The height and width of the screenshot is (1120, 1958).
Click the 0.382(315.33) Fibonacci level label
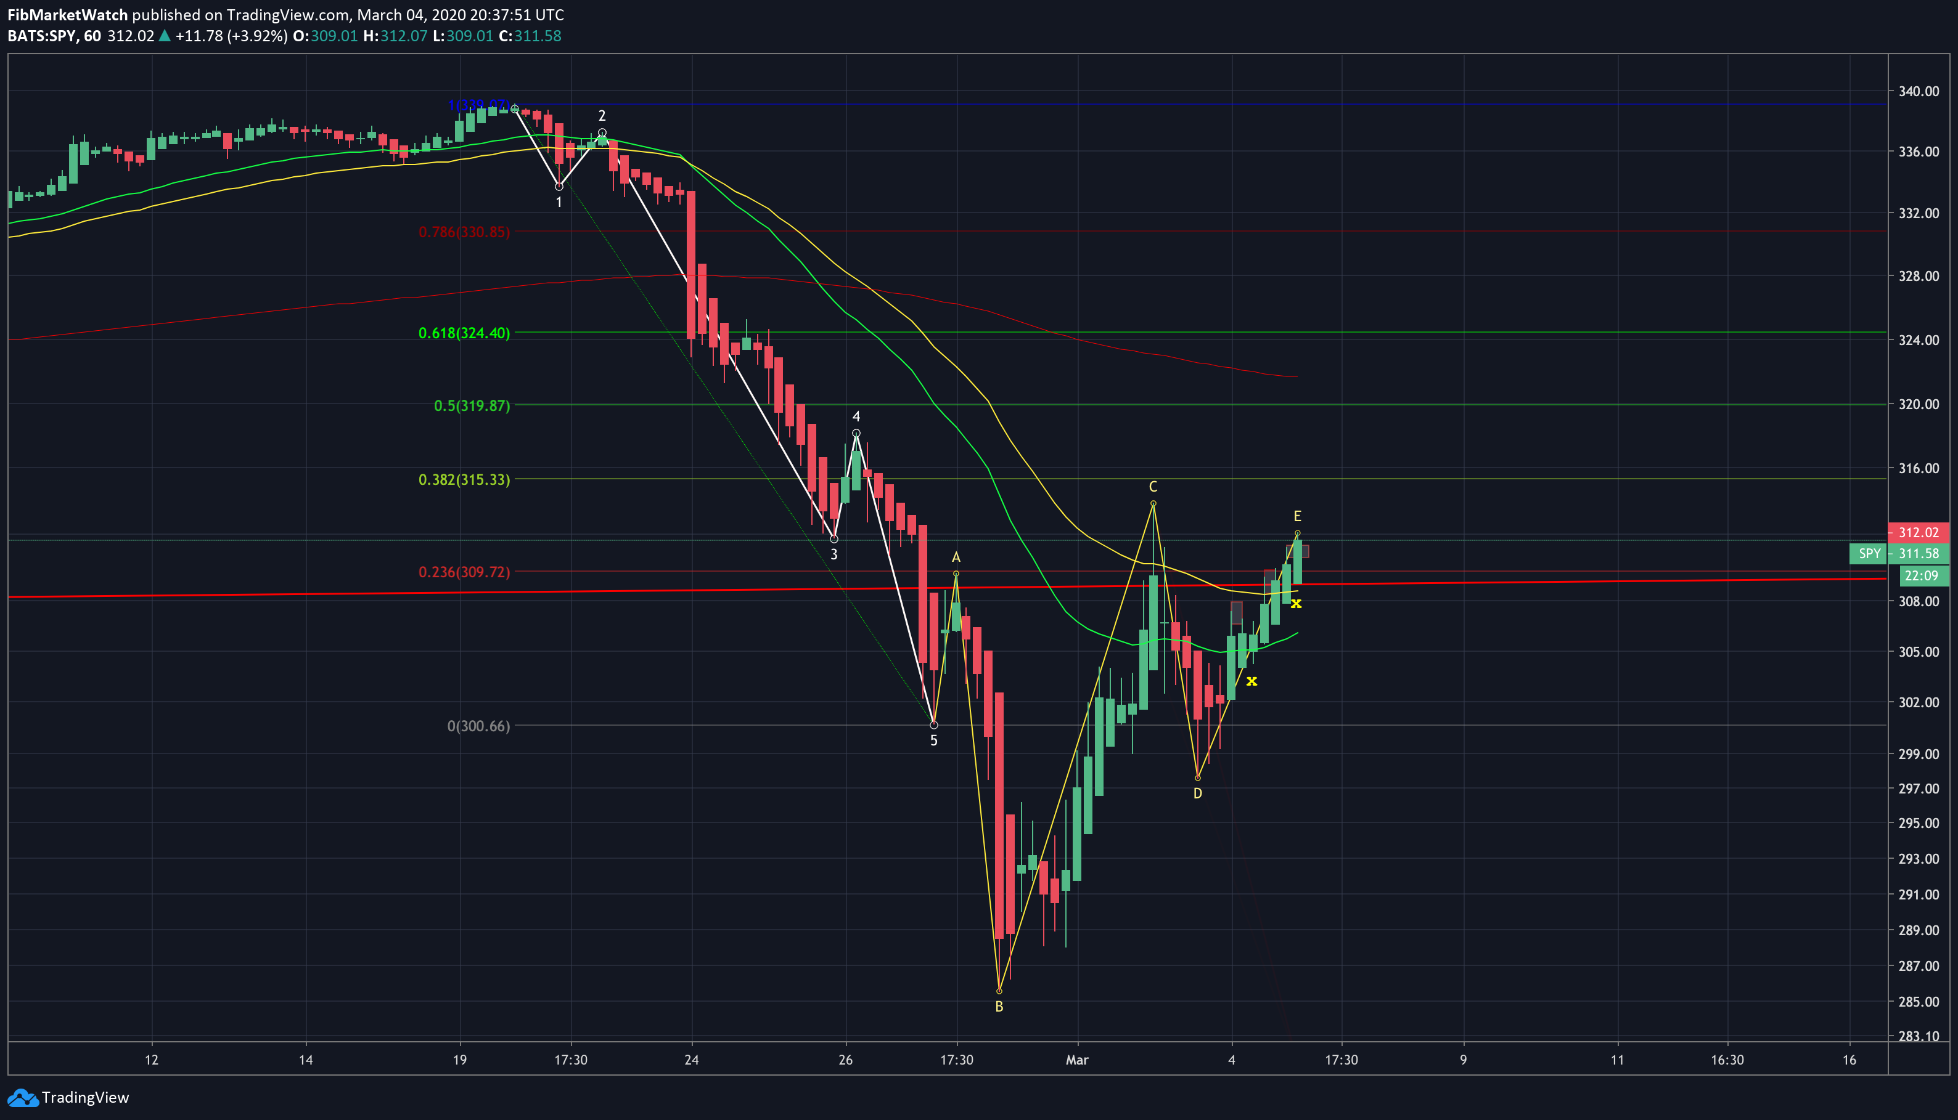click(x=464, y=480)
